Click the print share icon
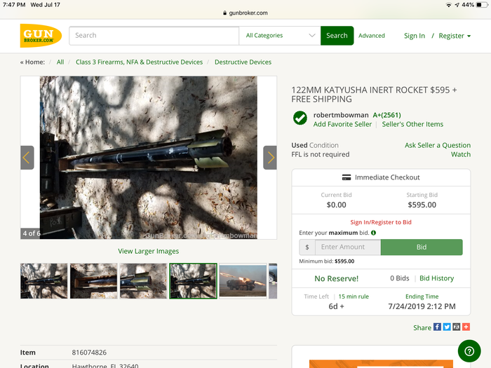 pos(457,327)
